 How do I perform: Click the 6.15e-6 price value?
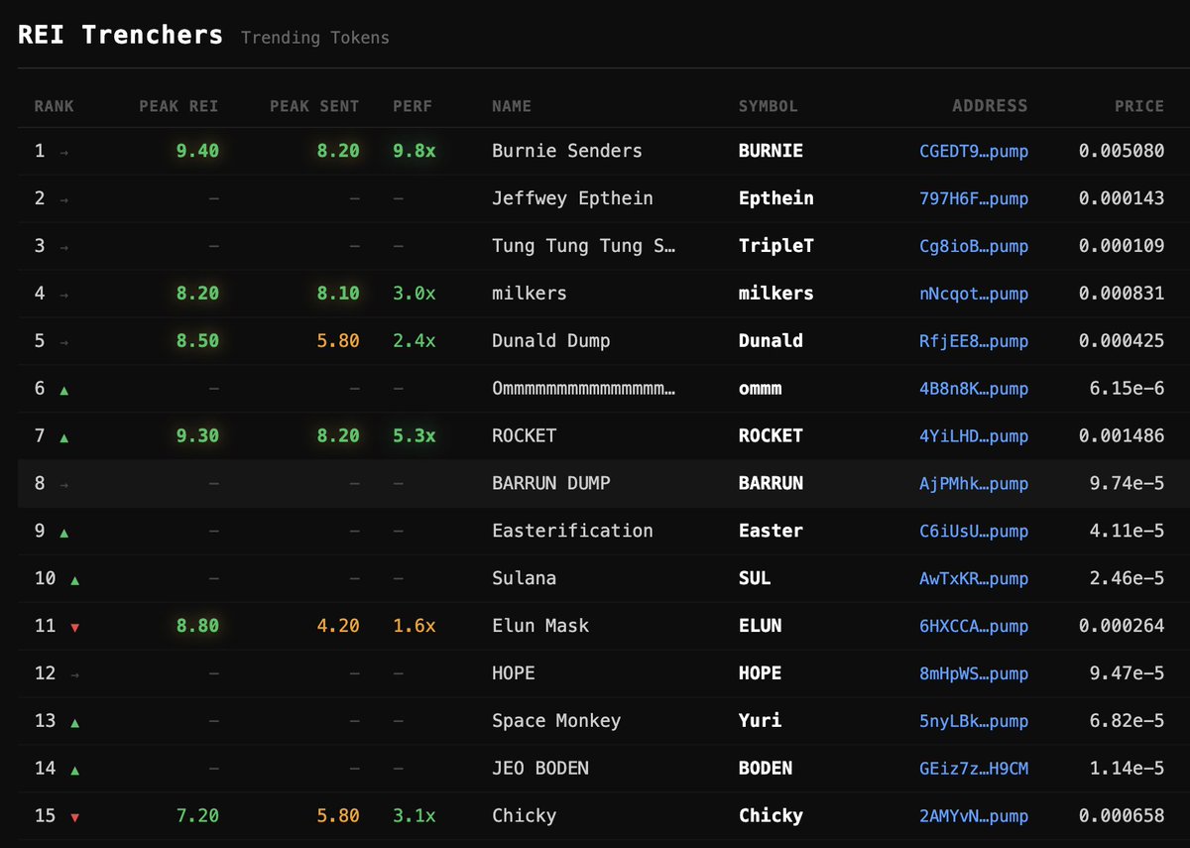pos(1128,389)
